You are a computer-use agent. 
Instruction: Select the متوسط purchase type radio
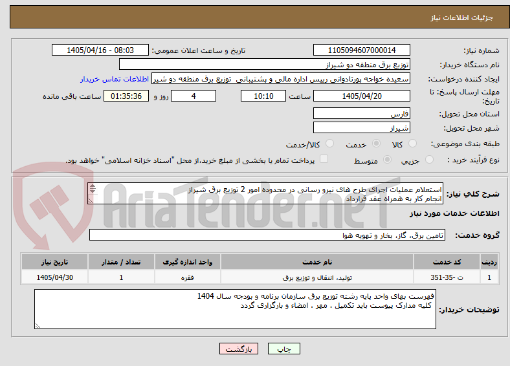click(387, 159)
